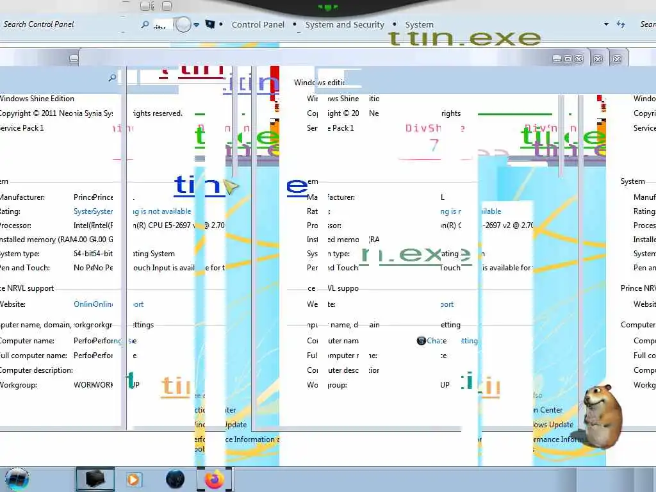Image resolution: width=656 pixels, height=492 pixels.
Task: Click the refresh arrows icon
Action: [x=621, y=24]
